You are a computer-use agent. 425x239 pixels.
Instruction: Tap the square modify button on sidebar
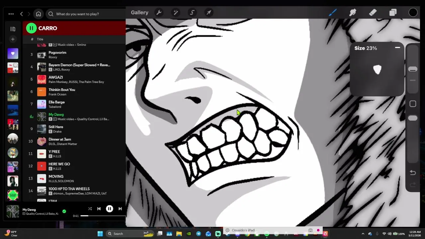(x=413, y=104)
